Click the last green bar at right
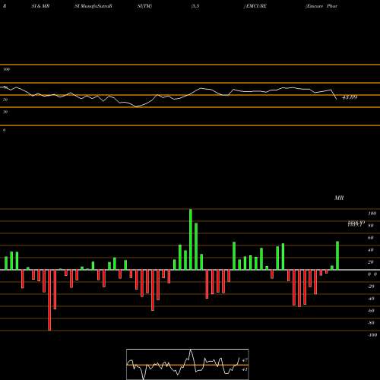The width and height of the screenshot is (380, 380). tap(337, 255)
